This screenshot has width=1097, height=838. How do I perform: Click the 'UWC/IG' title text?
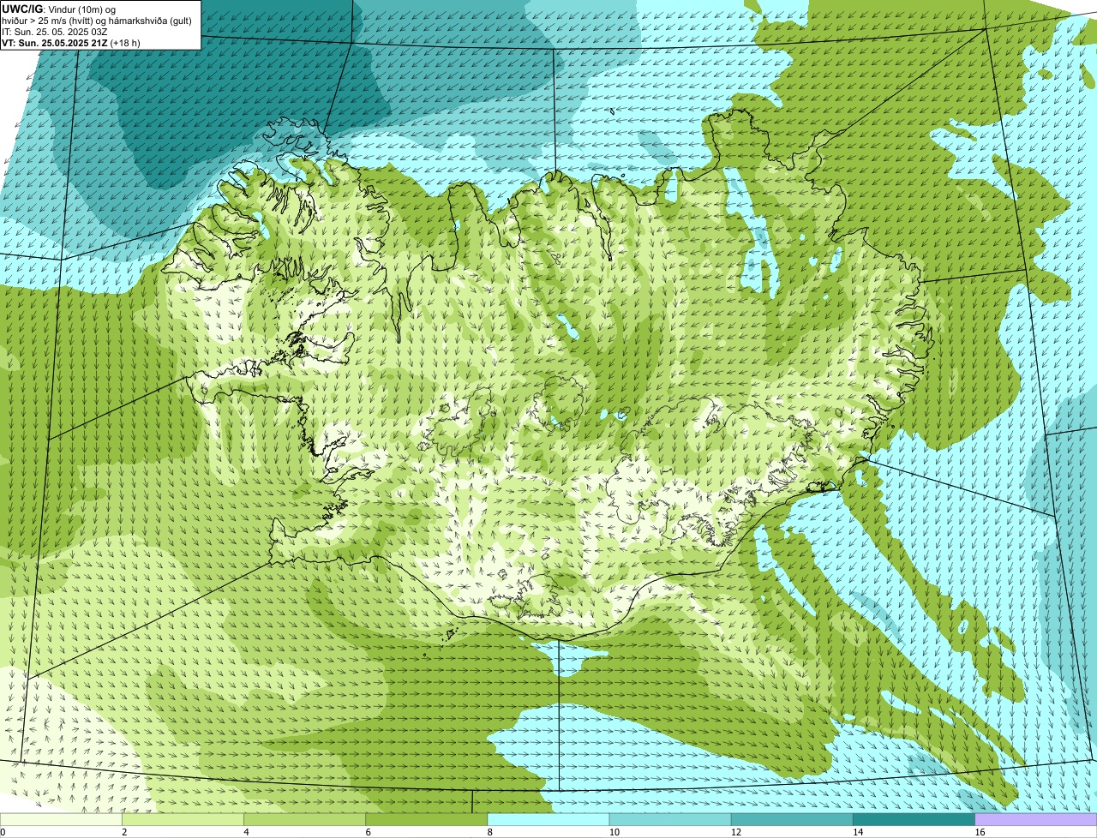tap(23, 9)
